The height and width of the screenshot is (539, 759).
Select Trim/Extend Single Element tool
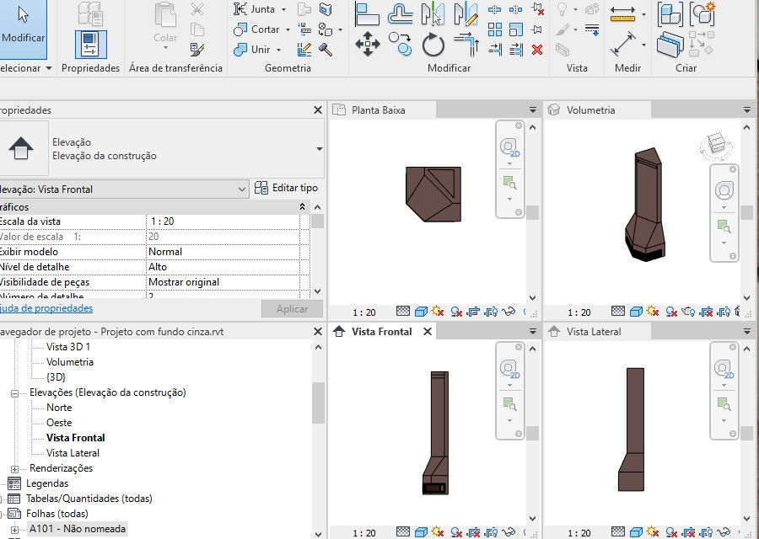click(x=495, y=50)
